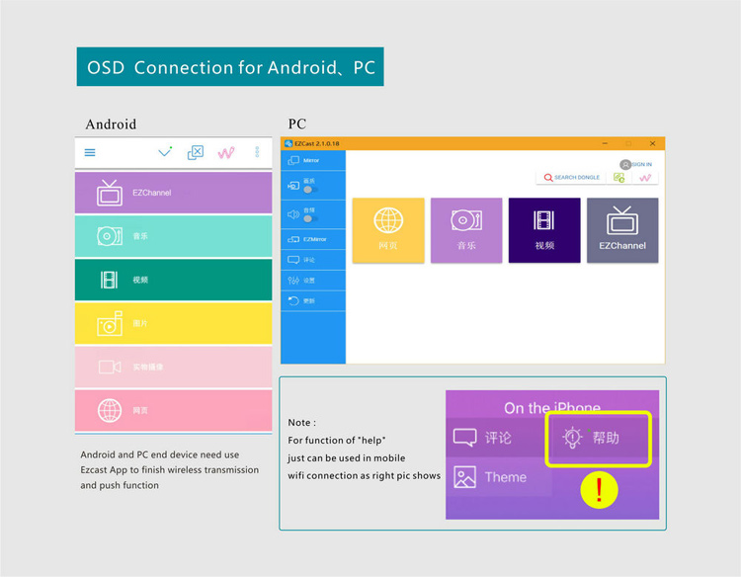
Task: Click the EZCast app logo in PC title bar
Action: (288, 143)
